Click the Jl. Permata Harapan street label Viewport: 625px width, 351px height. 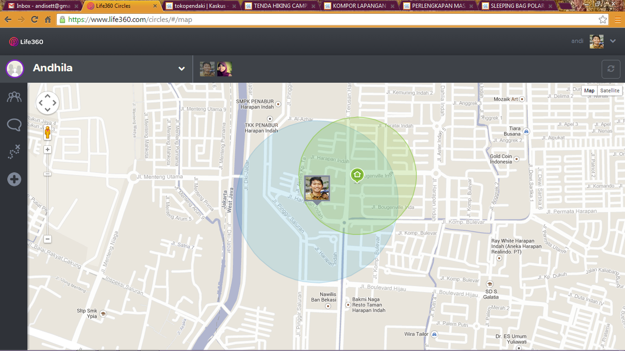[571, 212]
